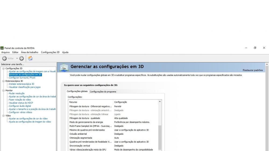This screenshot has height=151, width=269.
Task: Select the Estereoscópica 3D category label
Action: coord(14,81)
